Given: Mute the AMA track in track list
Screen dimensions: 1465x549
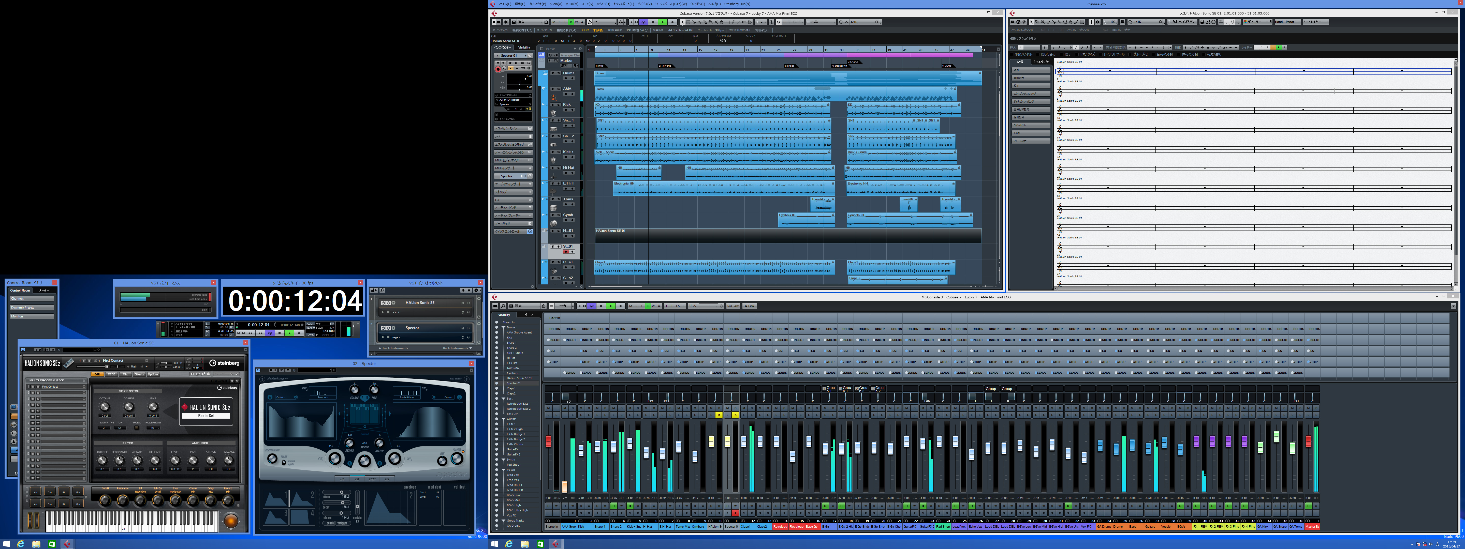Looking at the screenshot, I should pyautogui.click(x=553, y=89).
